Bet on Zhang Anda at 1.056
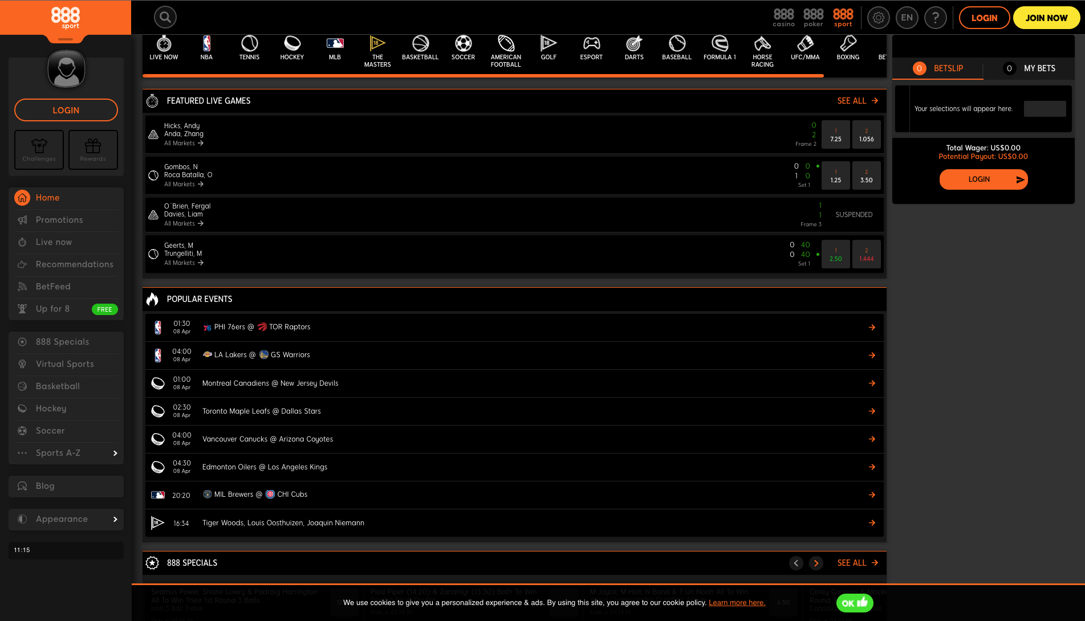Viewport: 1085px width, 621px height. click(866, 134)
